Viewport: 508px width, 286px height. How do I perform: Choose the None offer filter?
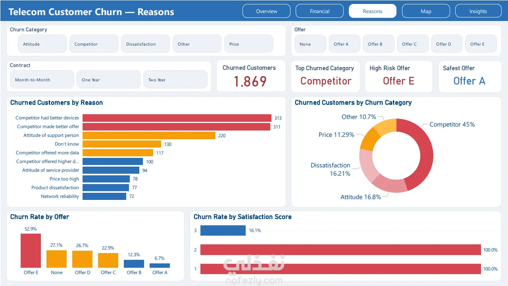(310, 44)
